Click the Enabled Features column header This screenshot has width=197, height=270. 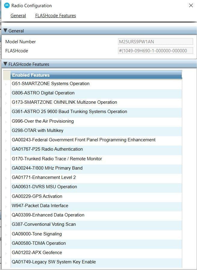coord(96,75)
